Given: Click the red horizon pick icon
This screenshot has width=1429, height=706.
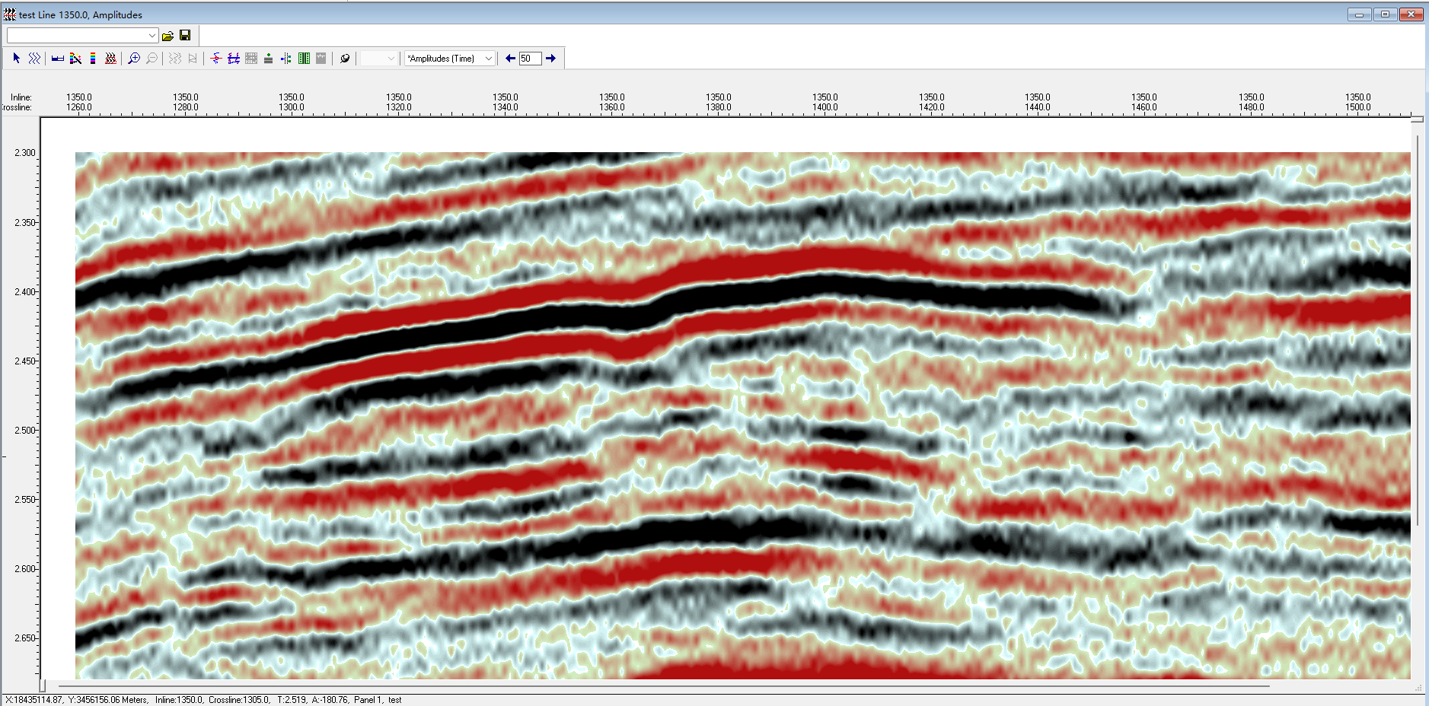Looking at the screenshot, I should (x=216, y=58).
